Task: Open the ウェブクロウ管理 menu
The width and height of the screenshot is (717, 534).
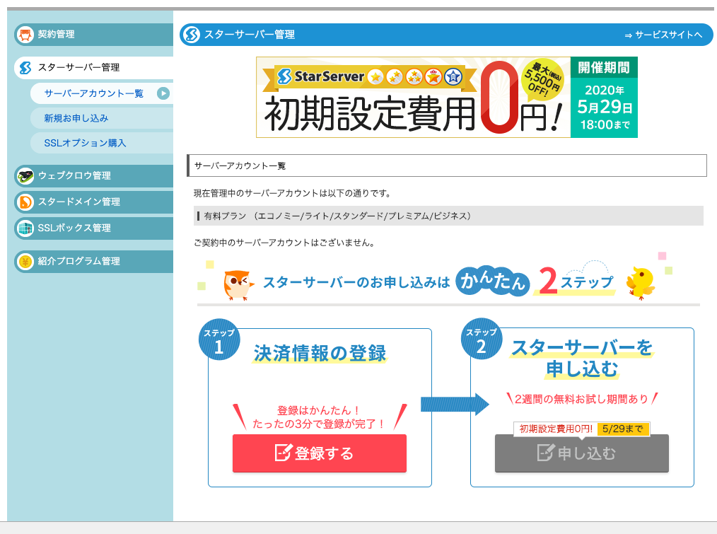Action: click(x=94, y=175)
